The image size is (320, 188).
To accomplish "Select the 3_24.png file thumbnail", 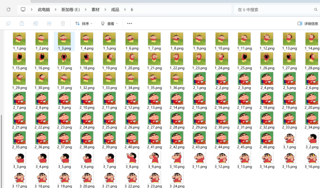I will coord(177,179).
